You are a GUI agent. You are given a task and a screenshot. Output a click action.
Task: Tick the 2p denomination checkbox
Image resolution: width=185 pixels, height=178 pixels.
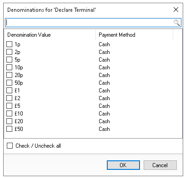coord(10,52)
